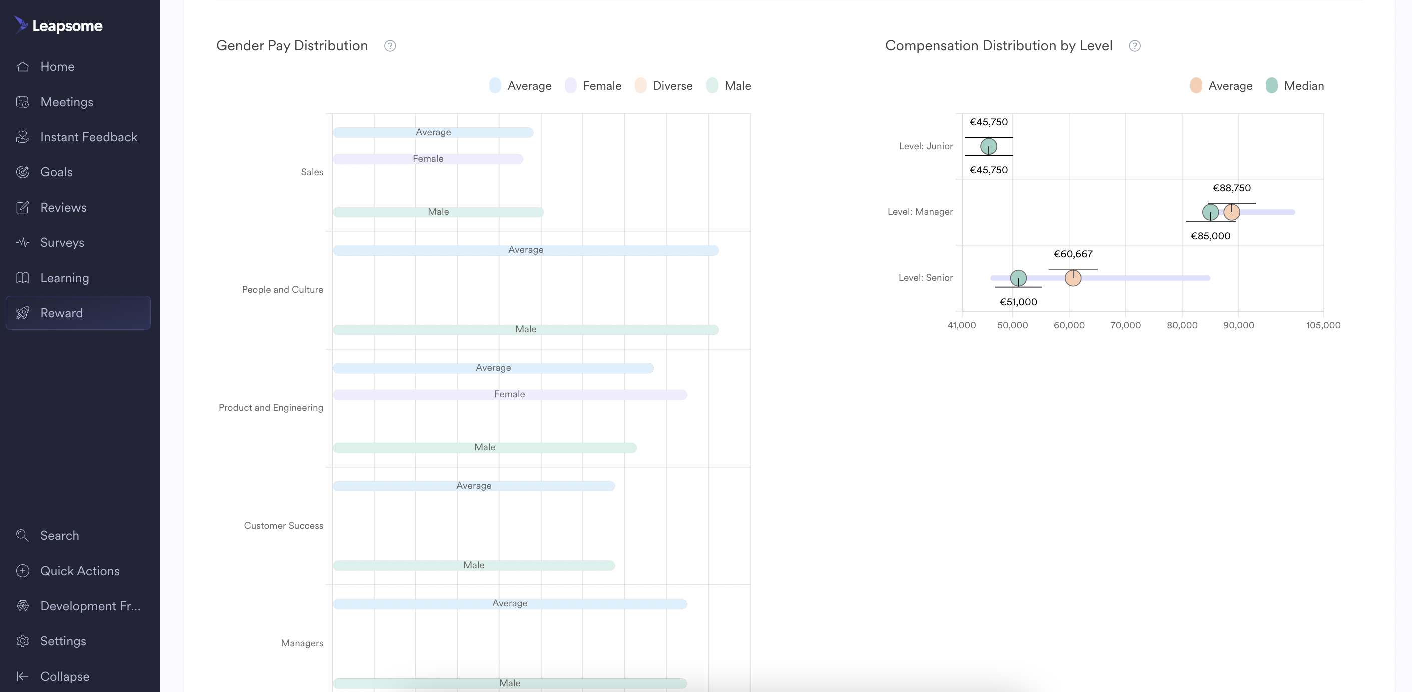The width and height of the screenshot is (1412, 692).
Task: Switch to the Reward section
Action: tap(62, 313)
